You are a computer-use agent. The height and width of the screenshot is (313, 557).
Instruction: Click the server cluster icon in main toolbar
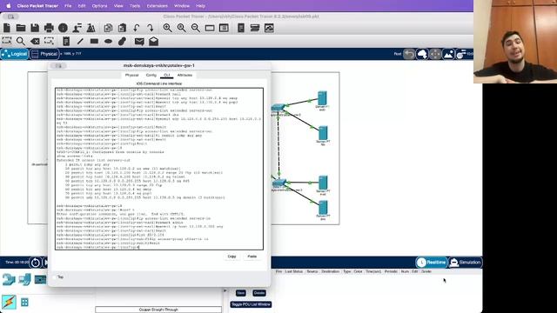(255, 28)
